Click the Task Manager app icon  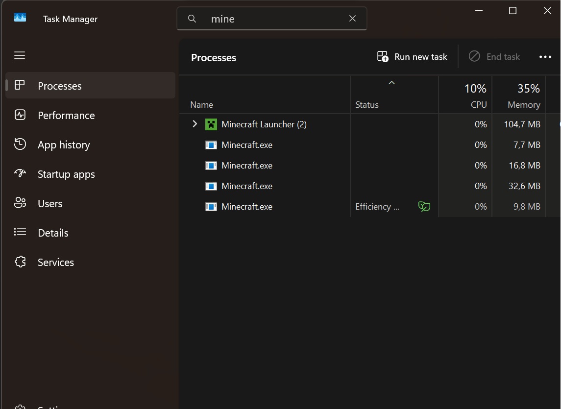click(20, 18)
